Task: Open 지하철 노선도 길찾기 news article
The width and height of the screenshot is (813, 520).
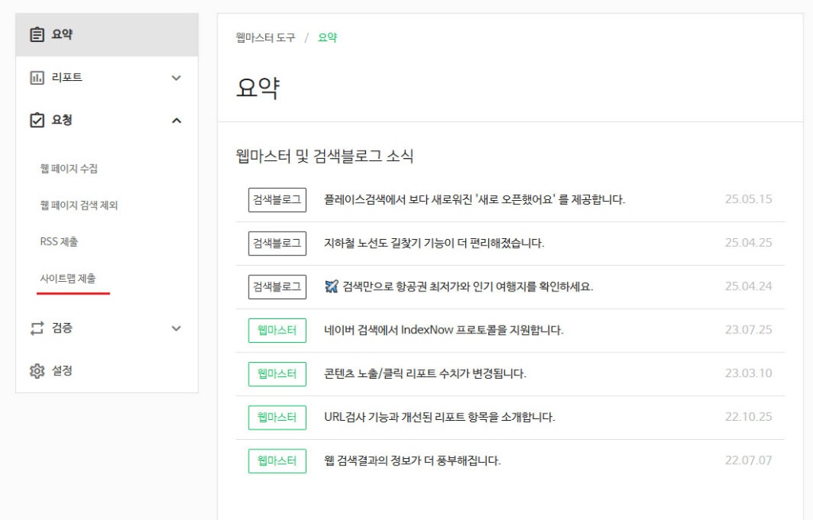Action: (434, 243)
